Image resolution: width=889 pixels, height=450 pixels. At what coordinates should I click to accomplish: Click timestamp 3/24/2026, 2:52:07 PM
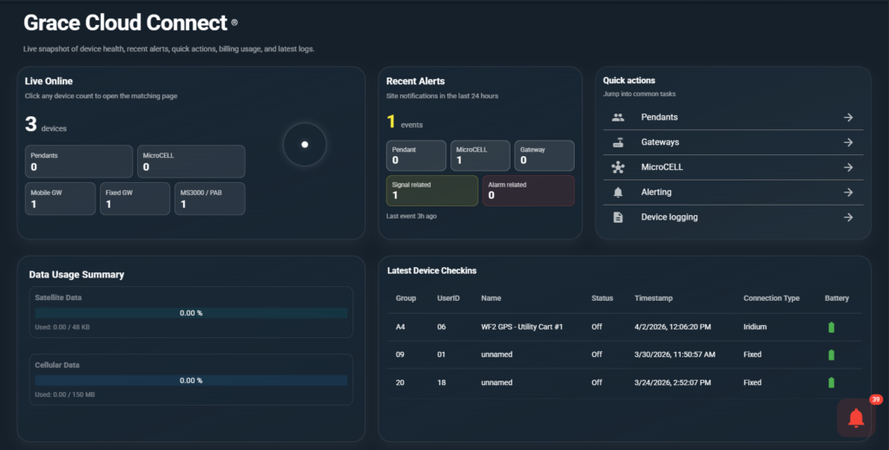click(x=673, y=382)
